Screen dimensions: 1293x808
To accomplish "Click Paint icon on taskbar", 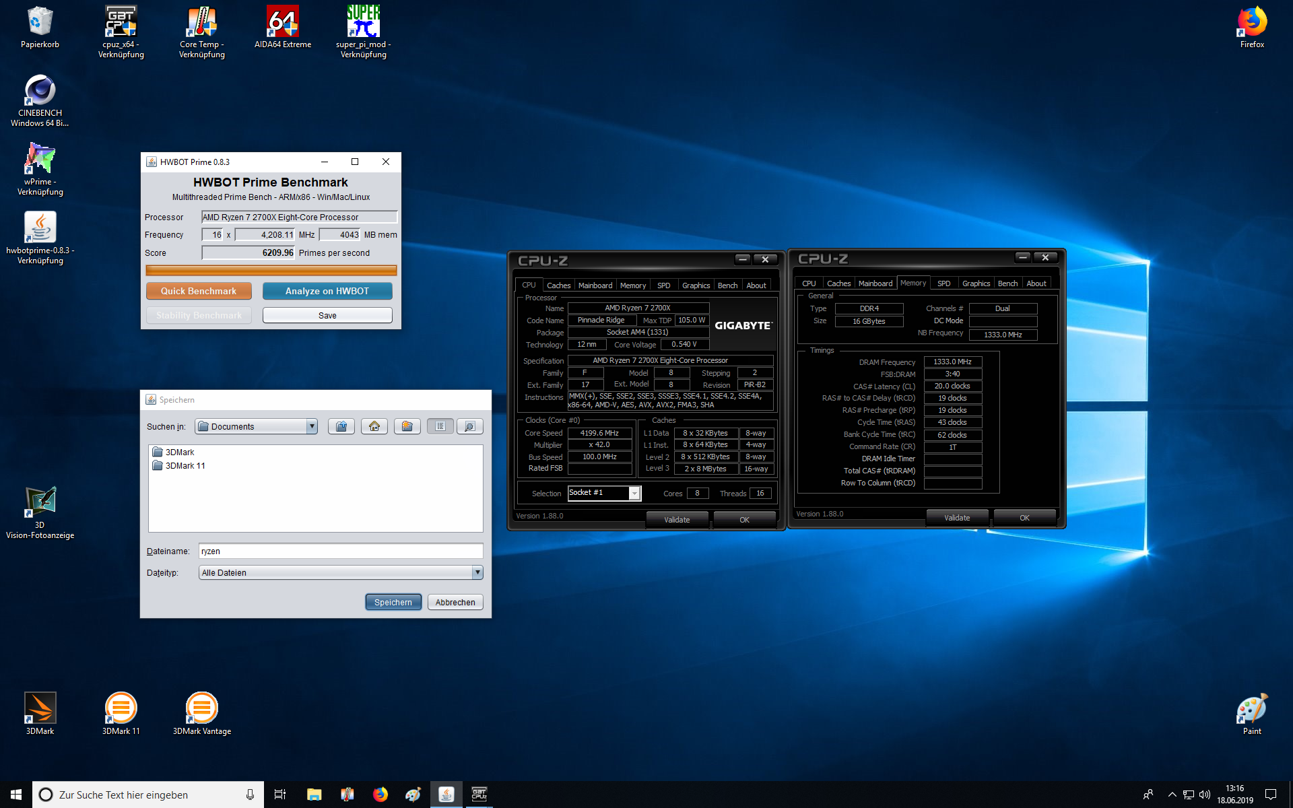I will click(x=413, y=795).
